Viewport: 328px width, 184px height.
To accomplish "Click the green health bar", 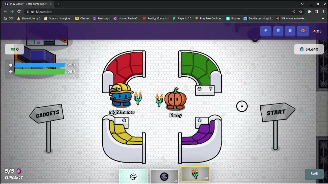I will 40,72.
